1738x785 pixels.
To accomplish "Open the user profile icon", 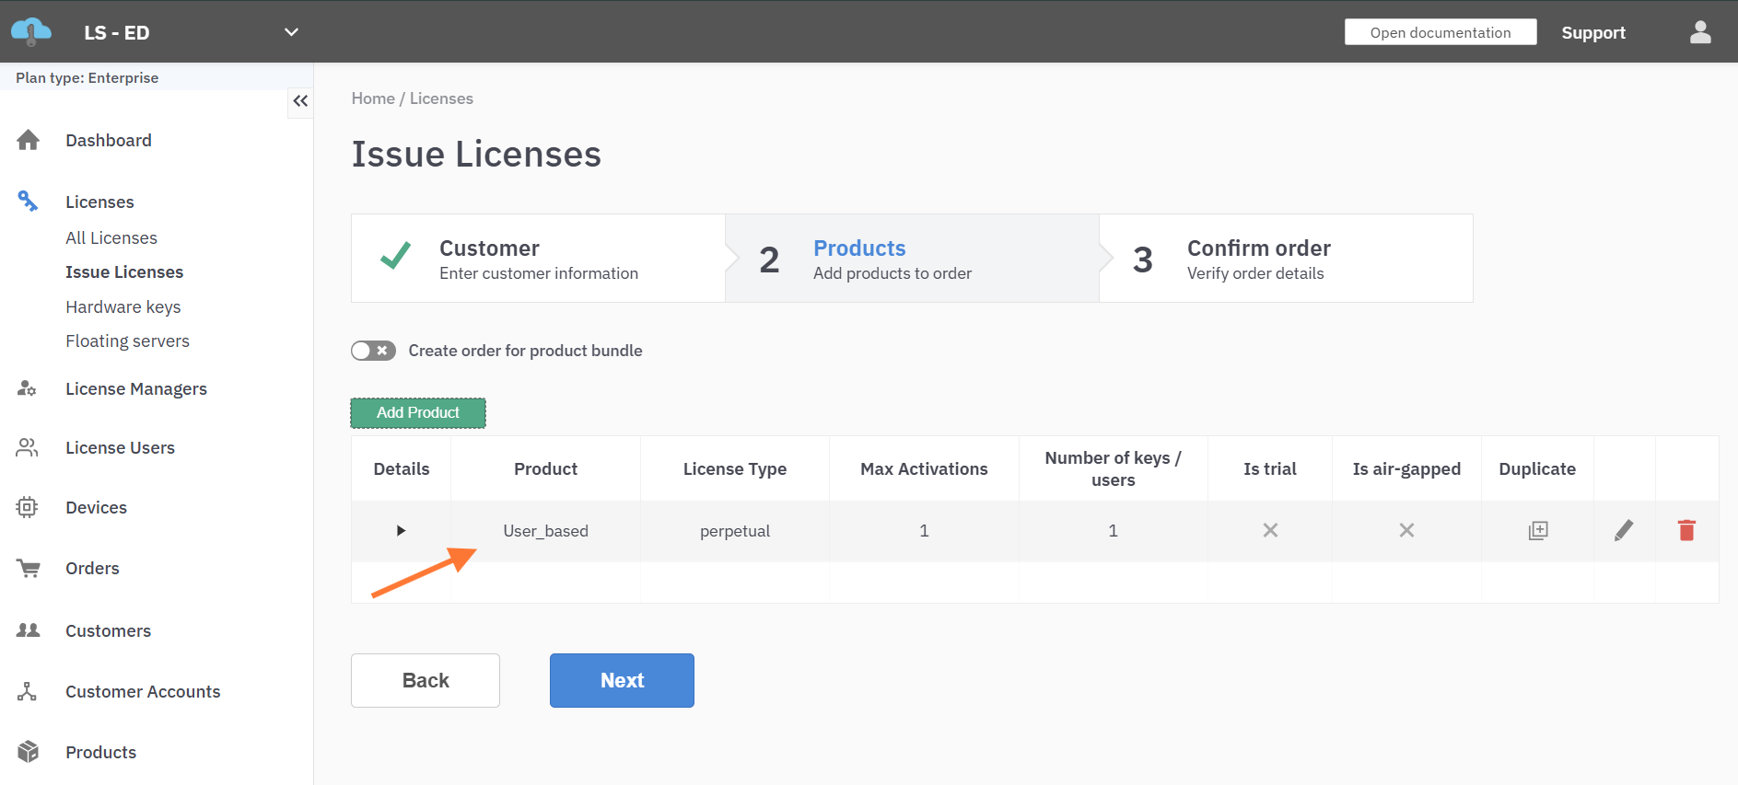I will (1700, 32).
